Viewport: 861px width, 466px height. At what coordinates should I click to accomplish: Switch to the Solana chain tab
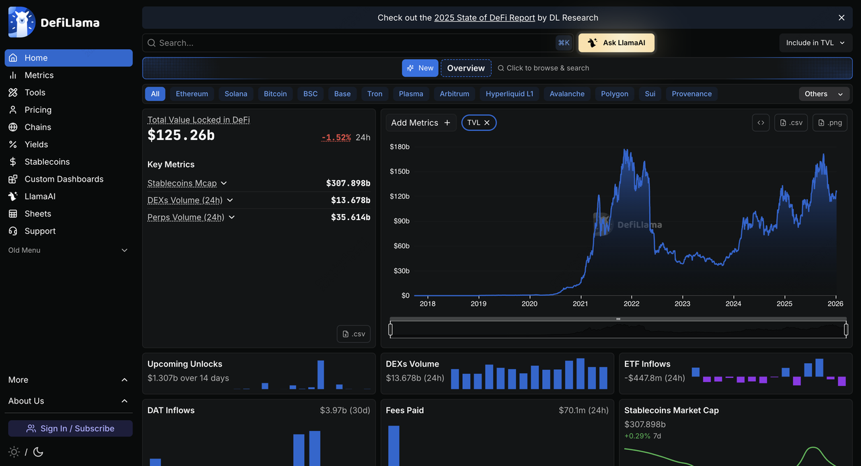[235, 94]
